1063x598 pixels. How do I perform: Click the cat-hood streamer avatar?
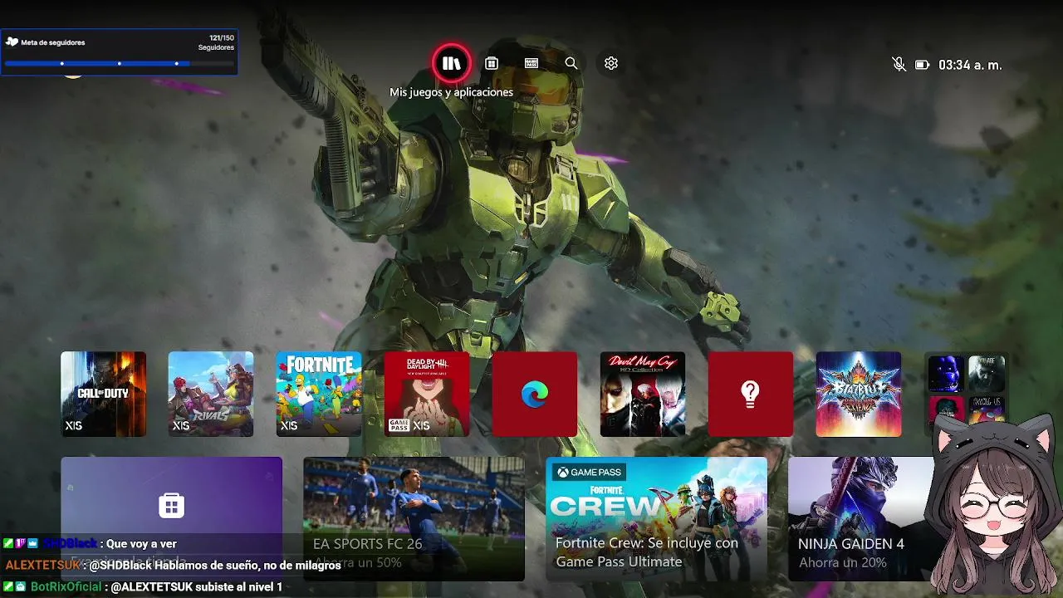pos(993,505)
